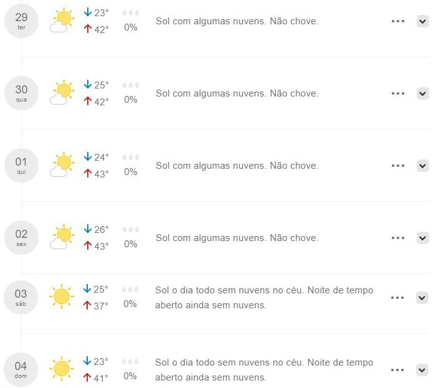Click the partly cloudy icon for day 29
436x388 pixels.
pos(62,20)
